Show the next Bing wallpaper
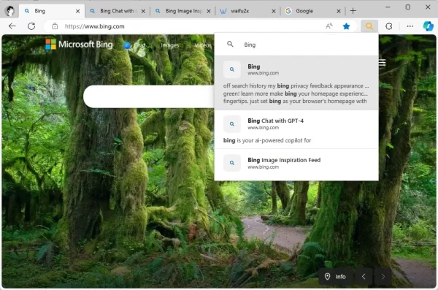The image size is (438, 290). click(383, 277)
